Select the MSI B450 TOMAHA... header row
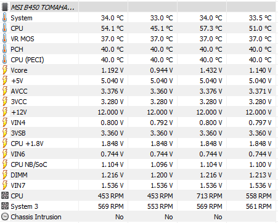The width and height of the screenshot is (278, 223). pos(138,7)
